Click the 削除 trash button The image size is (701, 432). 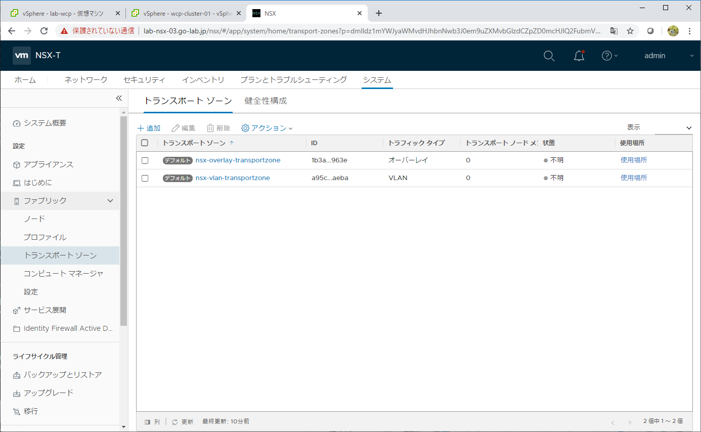point(218,128)
